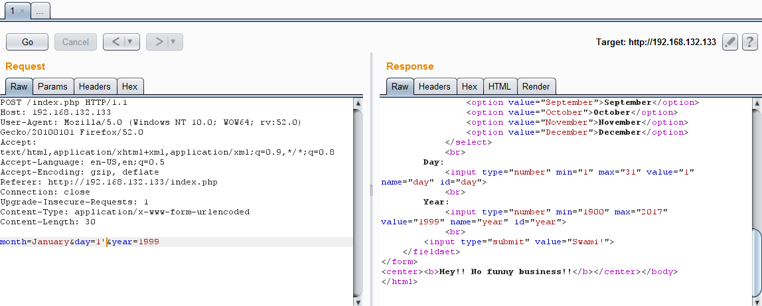This screenshot has width=762, height=306.
Task: Go back in request history
Action: (x=115, y=42)
